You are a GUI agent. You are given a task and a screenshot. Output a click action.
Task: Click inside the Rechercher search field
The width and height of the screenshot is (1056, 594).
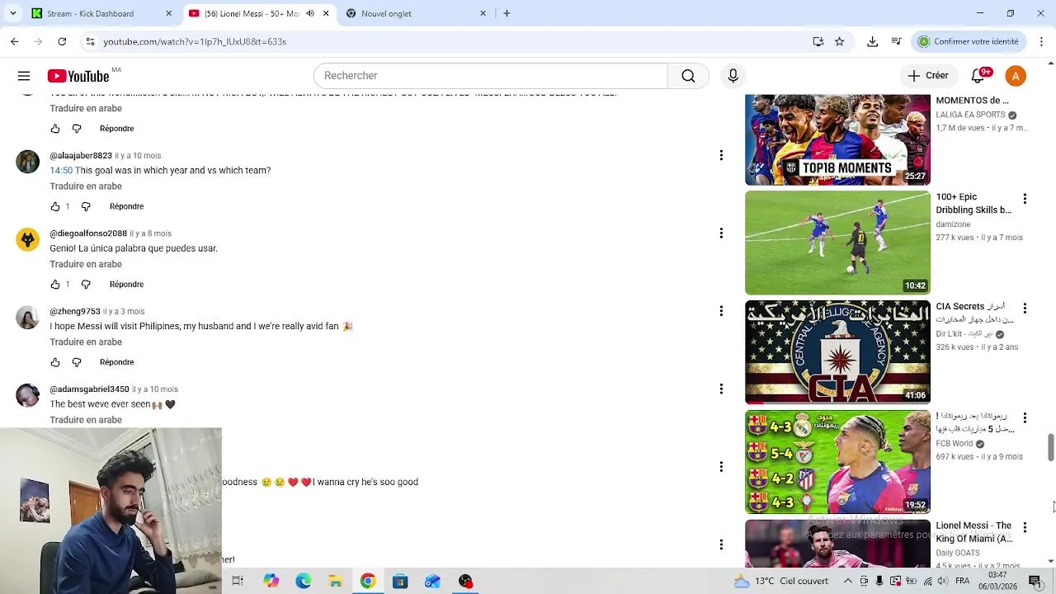491,76
